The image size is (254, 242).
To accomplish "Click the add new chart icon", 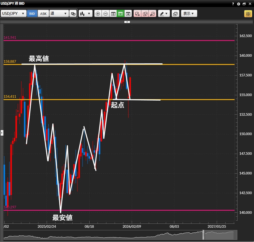I will click(x=137, y=14).
